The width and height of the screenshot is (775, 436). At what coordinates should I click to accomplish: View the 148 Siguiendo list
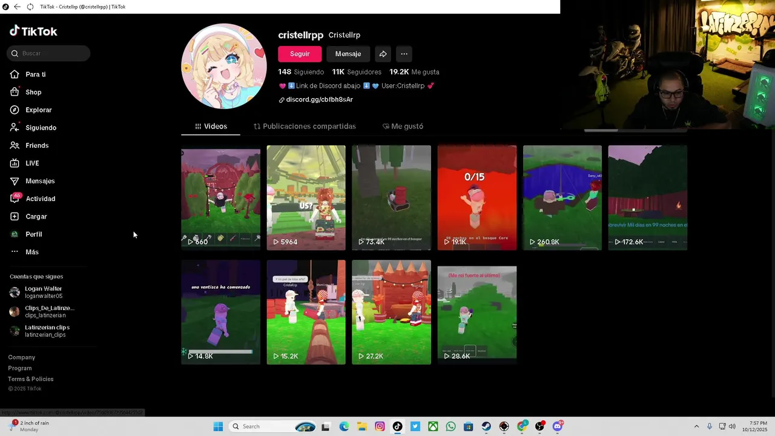pyautogui.click(x=301, y=72)
